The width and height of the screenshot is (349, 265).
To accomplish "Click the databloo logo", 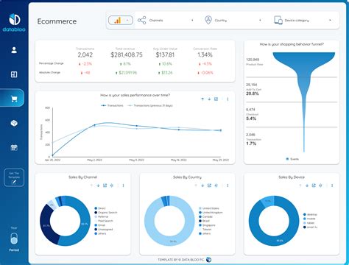I will click(14, 23).
